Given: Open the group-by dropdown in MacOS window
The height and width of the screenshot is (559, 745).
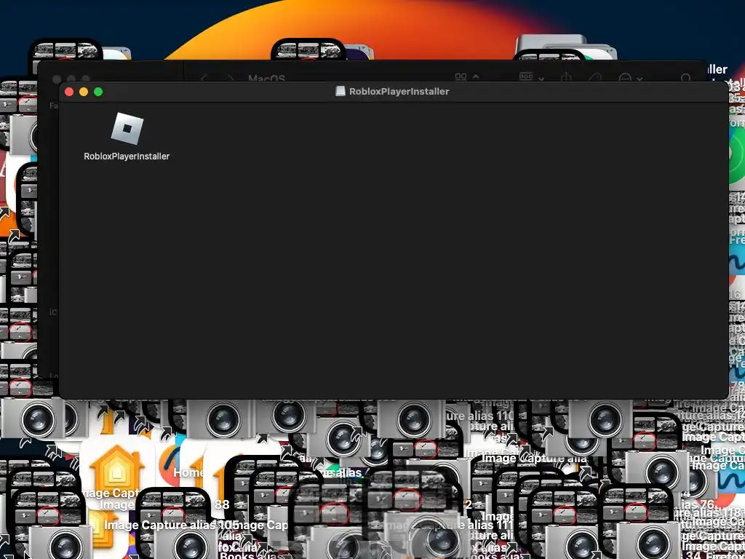Looking at the screenshot, I should coord(531,77).
